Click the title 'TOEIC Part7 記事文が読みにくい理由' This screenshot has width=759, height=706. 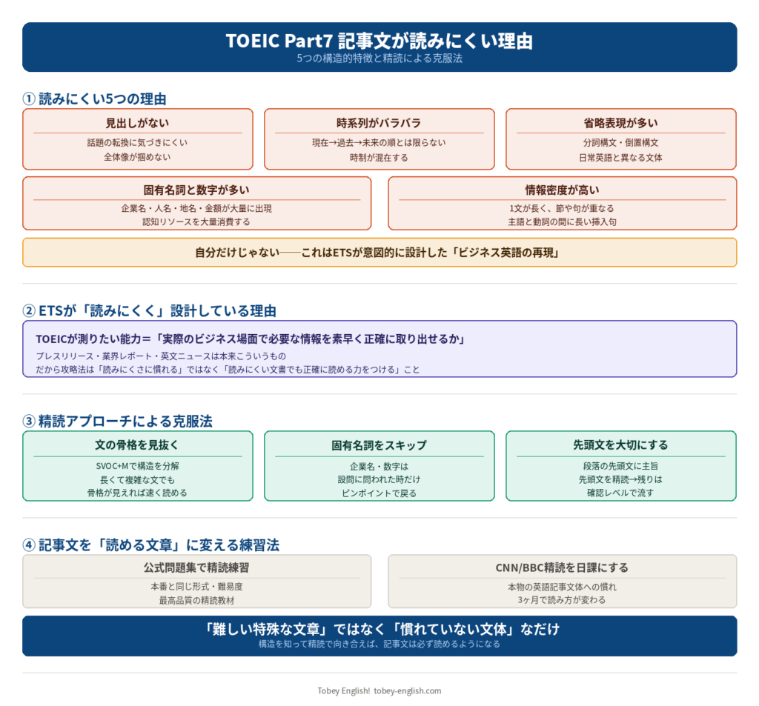click(x=379, y=41)
